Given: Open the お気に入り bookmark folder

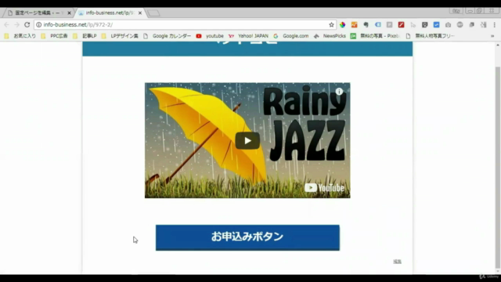Looking at the screenshot, I should point(20,36).
